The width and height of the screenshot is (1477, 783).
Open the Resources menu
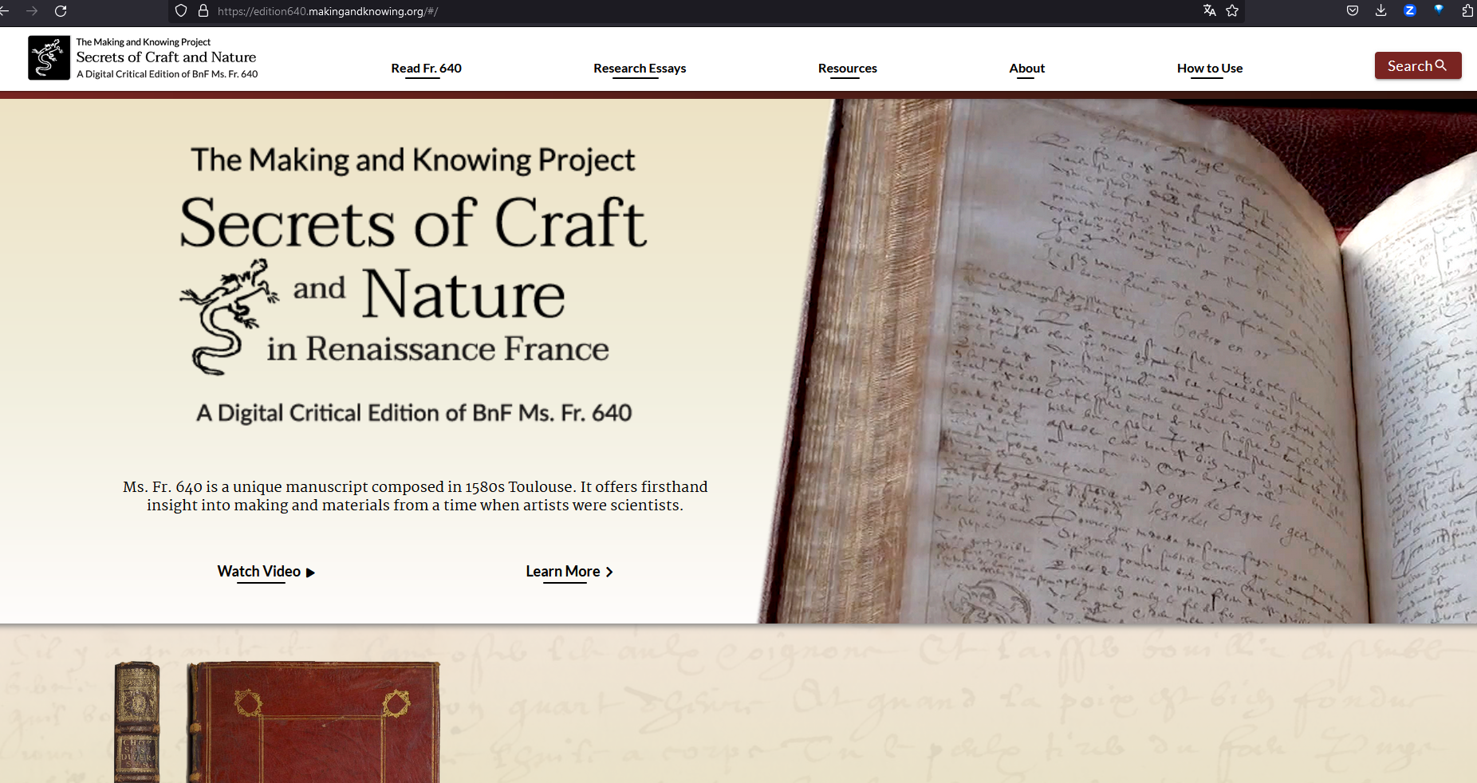847,69
